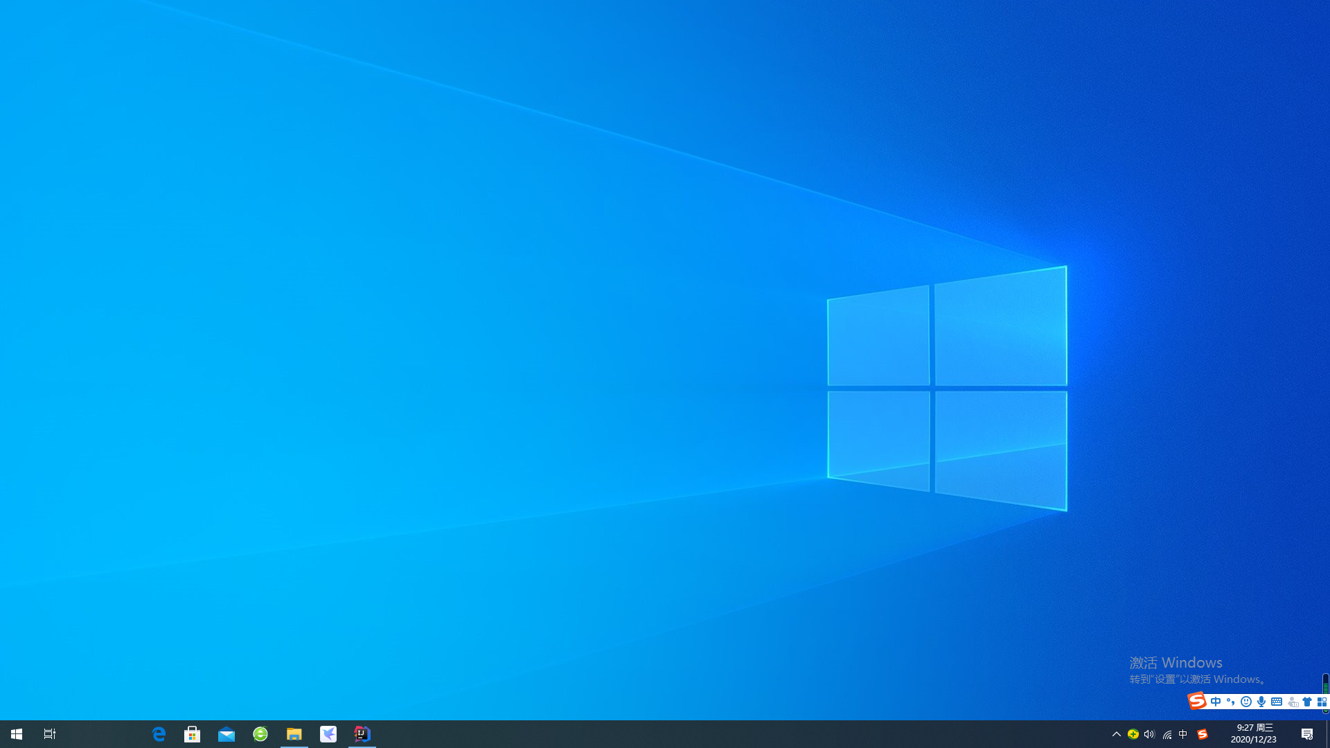Switch to the IntelliJ IDEA window
Screen dimensions: 1330x748
tap(362, 734)
